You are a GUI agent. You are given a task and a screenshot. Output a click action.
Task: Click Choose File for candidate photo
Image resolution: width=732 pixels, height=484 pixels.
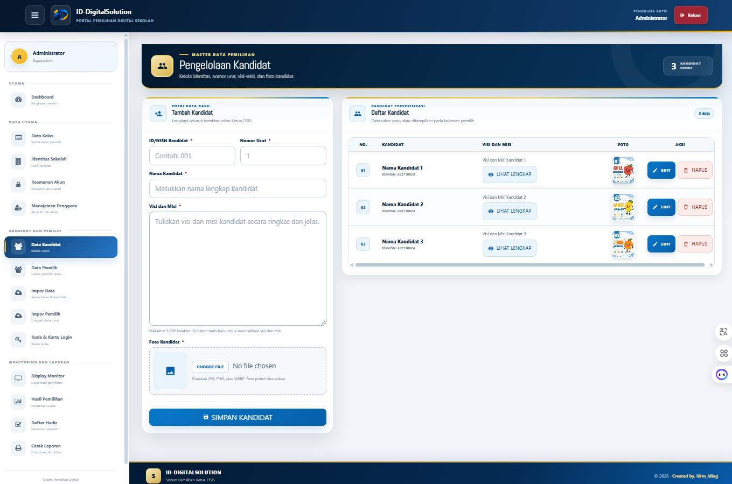(x=210, y=367)
